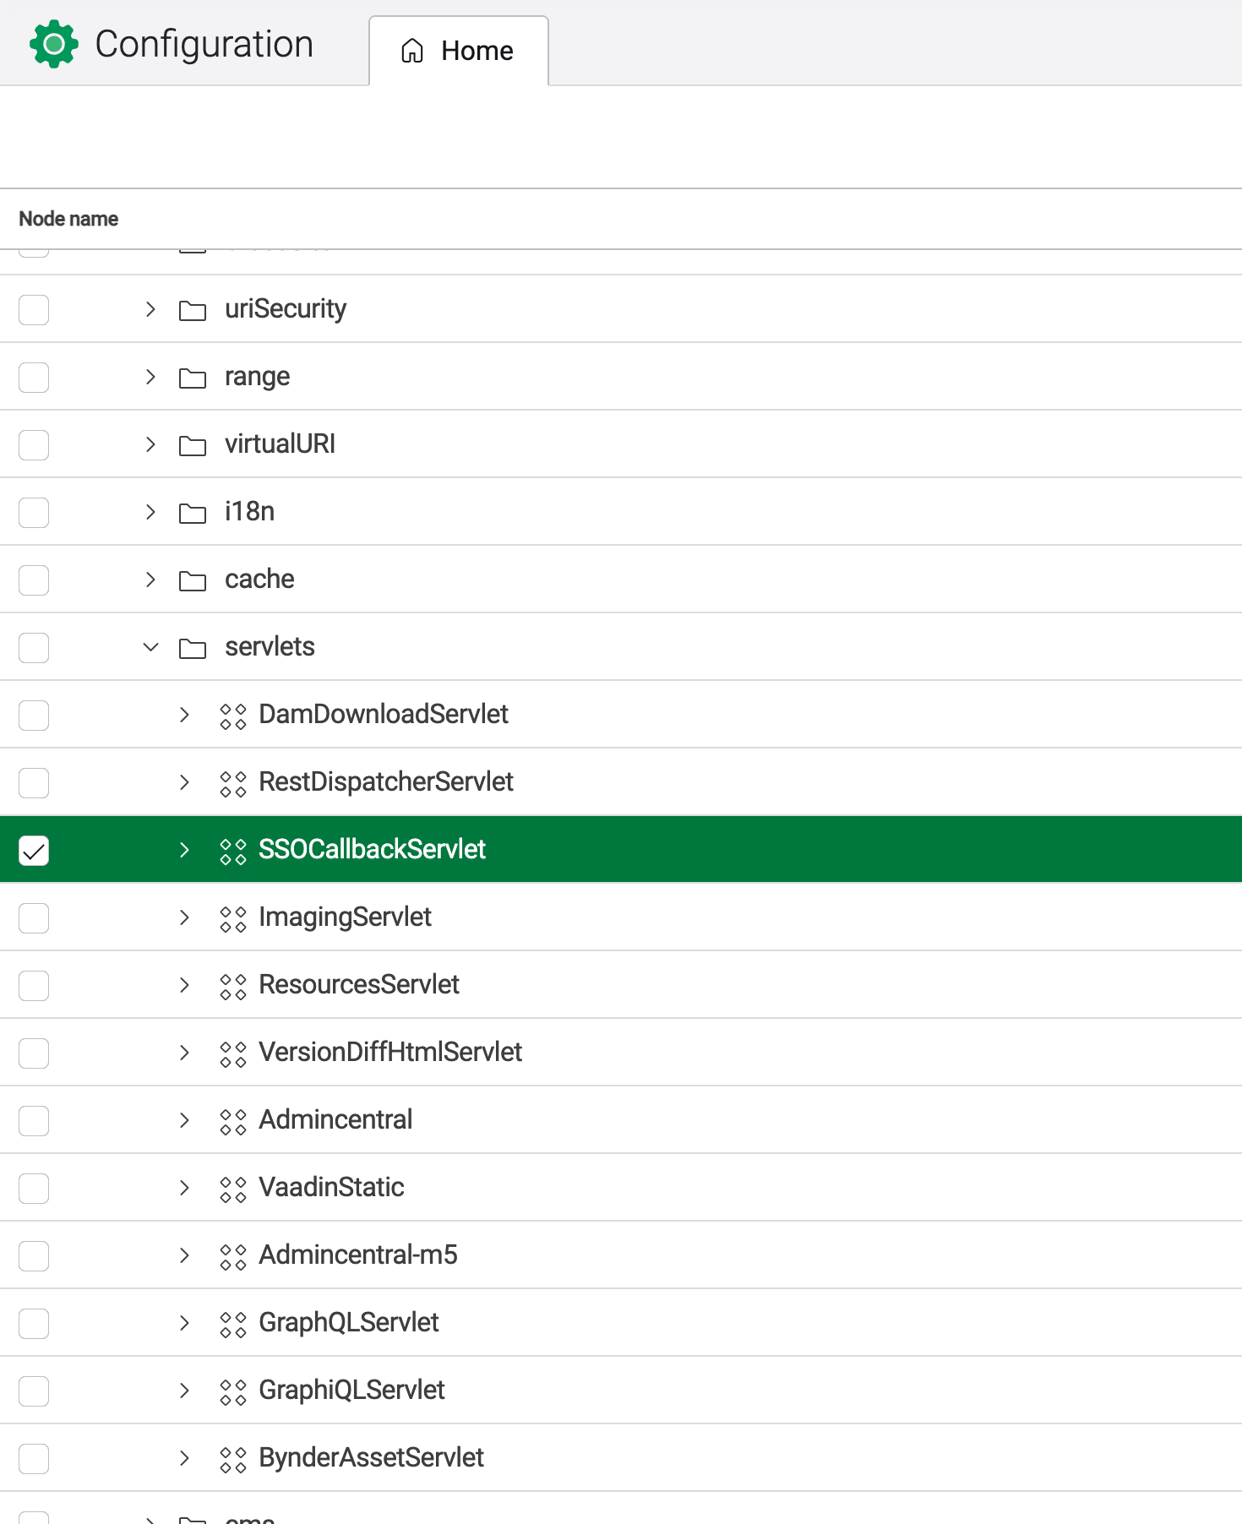This screenshot has width=1242, height=1524.
Task: Click the VaadinStatic node icon
Action: [x=233, y=1189]
